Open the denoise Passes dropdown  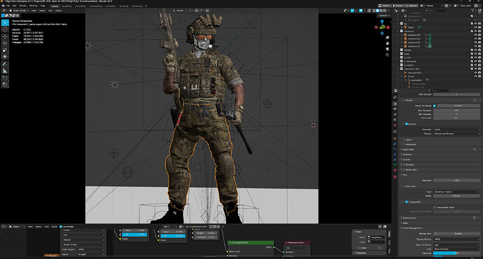tap(456, 133)
